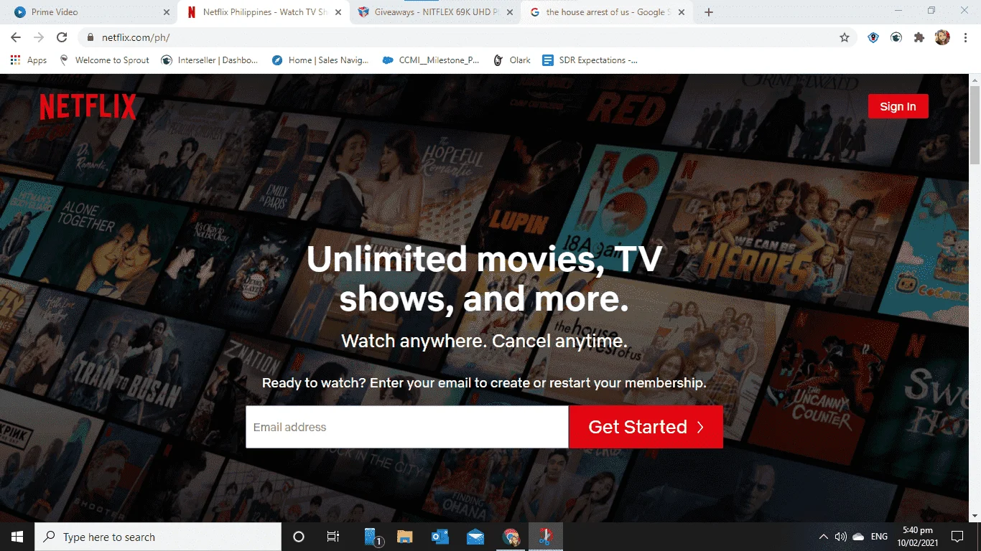Open Cortana circle icon
This screenshot has height=551, width=981.
pyautogui.click(x=299, y=537)
